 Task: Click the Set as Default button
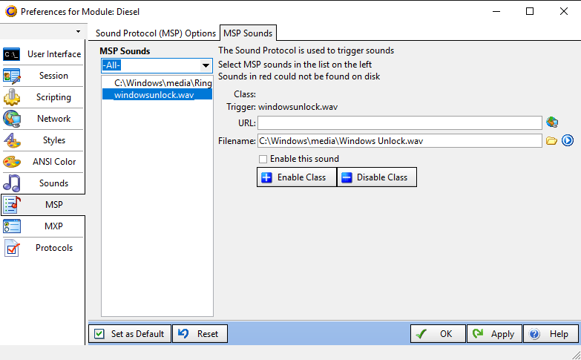[130, 334]
